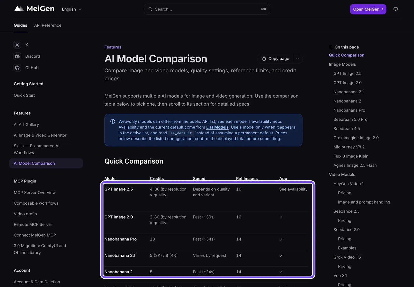
Task: Open the Discord icon link
Action: (17, 56)
